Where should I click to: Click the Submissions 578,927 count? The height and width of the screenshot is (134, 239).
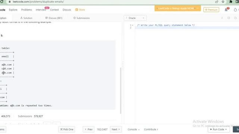pos(30,116)
